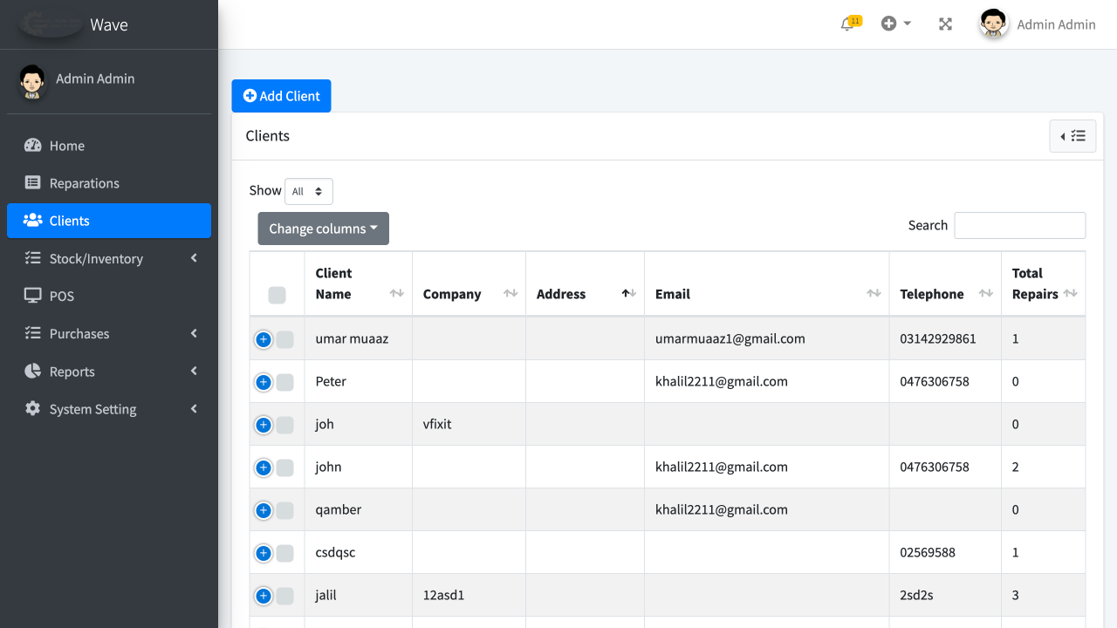Select the checkbox on the jalil row
Screen dimensions: 1117x628
coord(285,596)
